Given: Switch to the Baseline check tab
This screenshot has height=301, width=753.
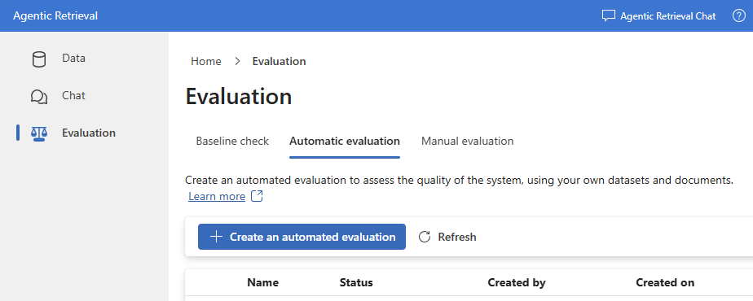Looking at the screenshot, I should tap(232, 141).
